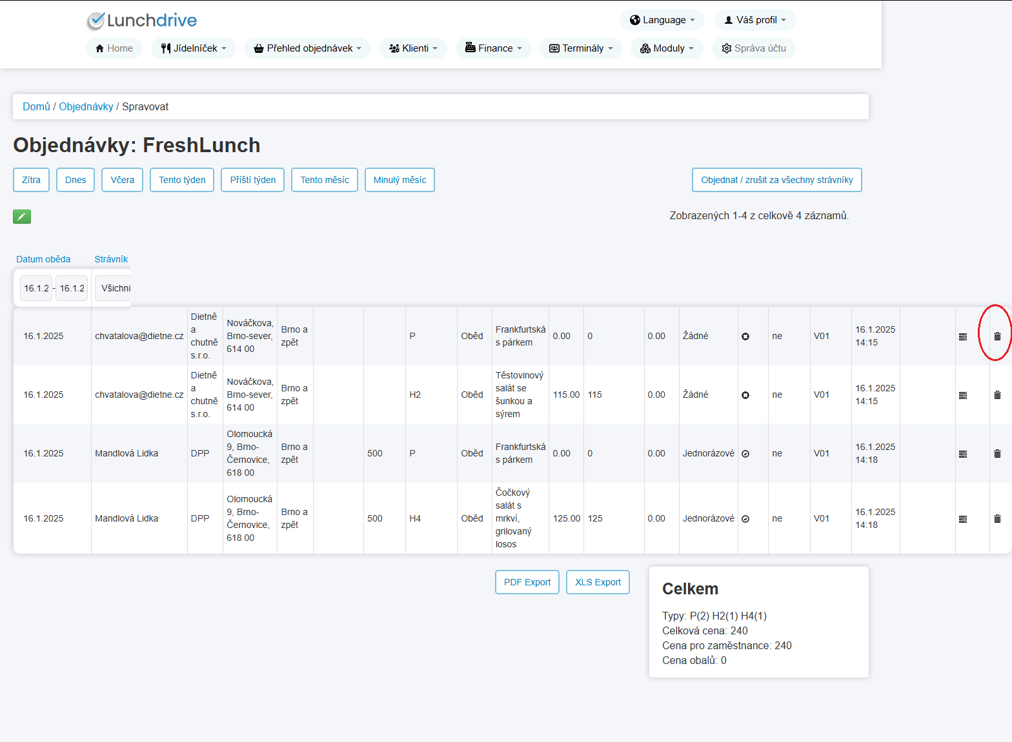Open list icon for Frankfurtská Mandlová Lidka order
Image resolution: width=1012 pixels, height=742 pixels.
click(x=963, y=454)
